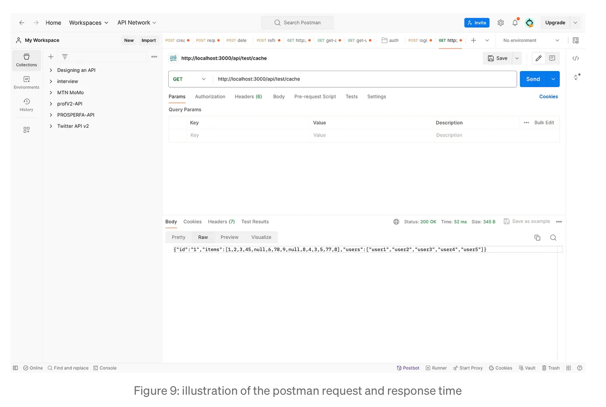Open Collections in the sidebar
This screenshot has width=606, height=407.
coord(27,60)
